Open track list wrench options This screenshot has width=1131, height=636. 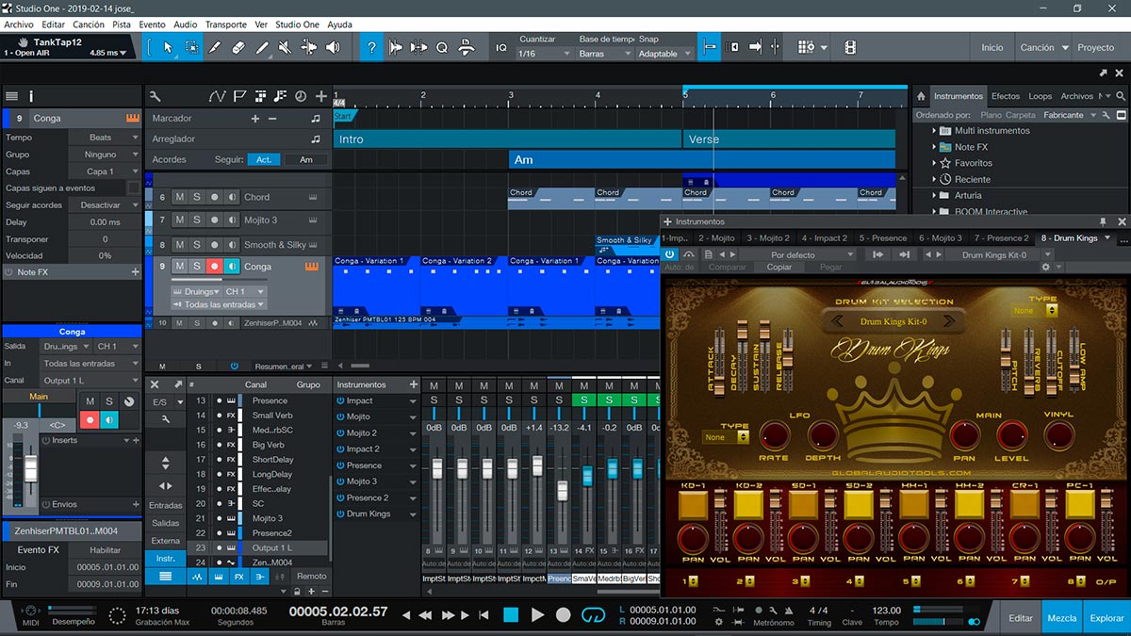point(155,96)
